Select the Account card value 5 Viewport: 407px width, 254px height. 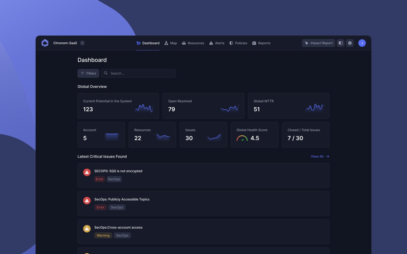click(x=85, y=138)
